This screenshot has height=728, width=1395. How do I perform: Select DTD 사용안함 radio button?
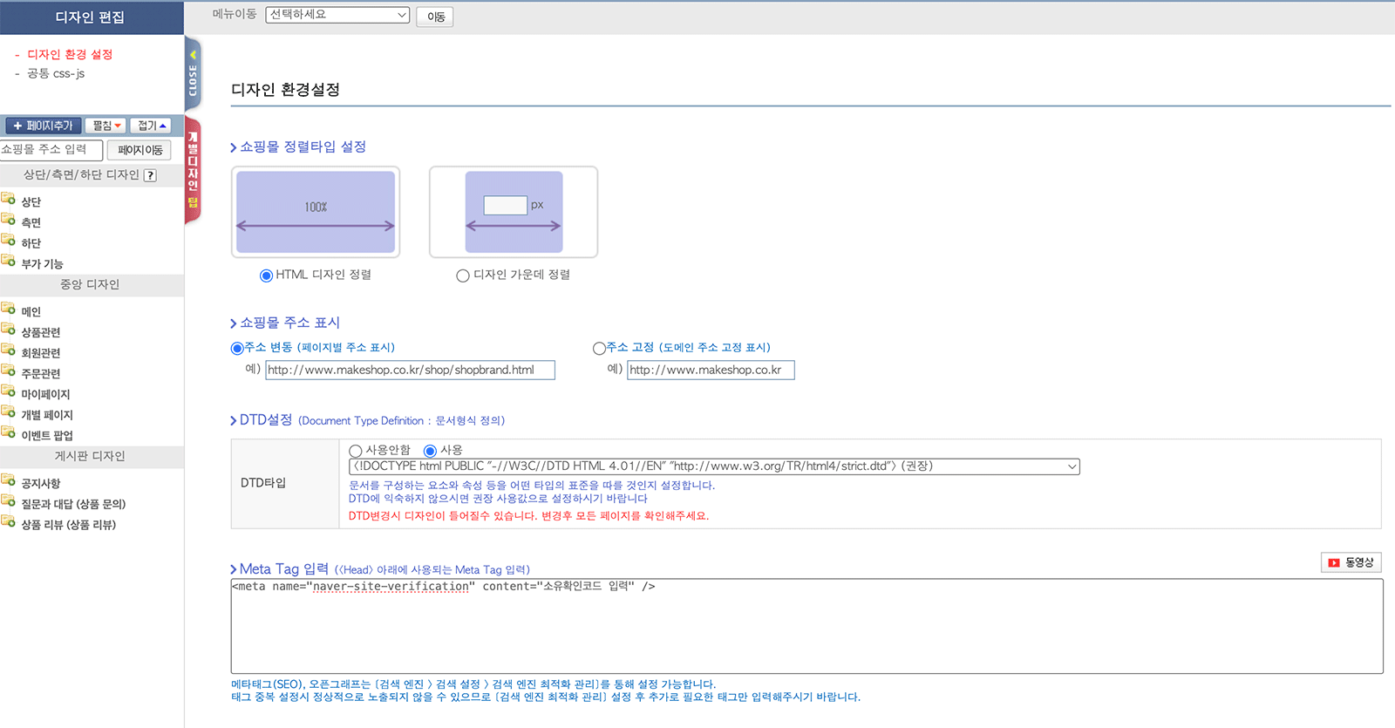pyautogui.click(x=355, y=451)
